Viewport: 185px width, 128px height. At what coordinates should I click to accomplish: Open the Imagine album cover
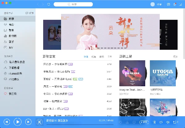point(132,73)
